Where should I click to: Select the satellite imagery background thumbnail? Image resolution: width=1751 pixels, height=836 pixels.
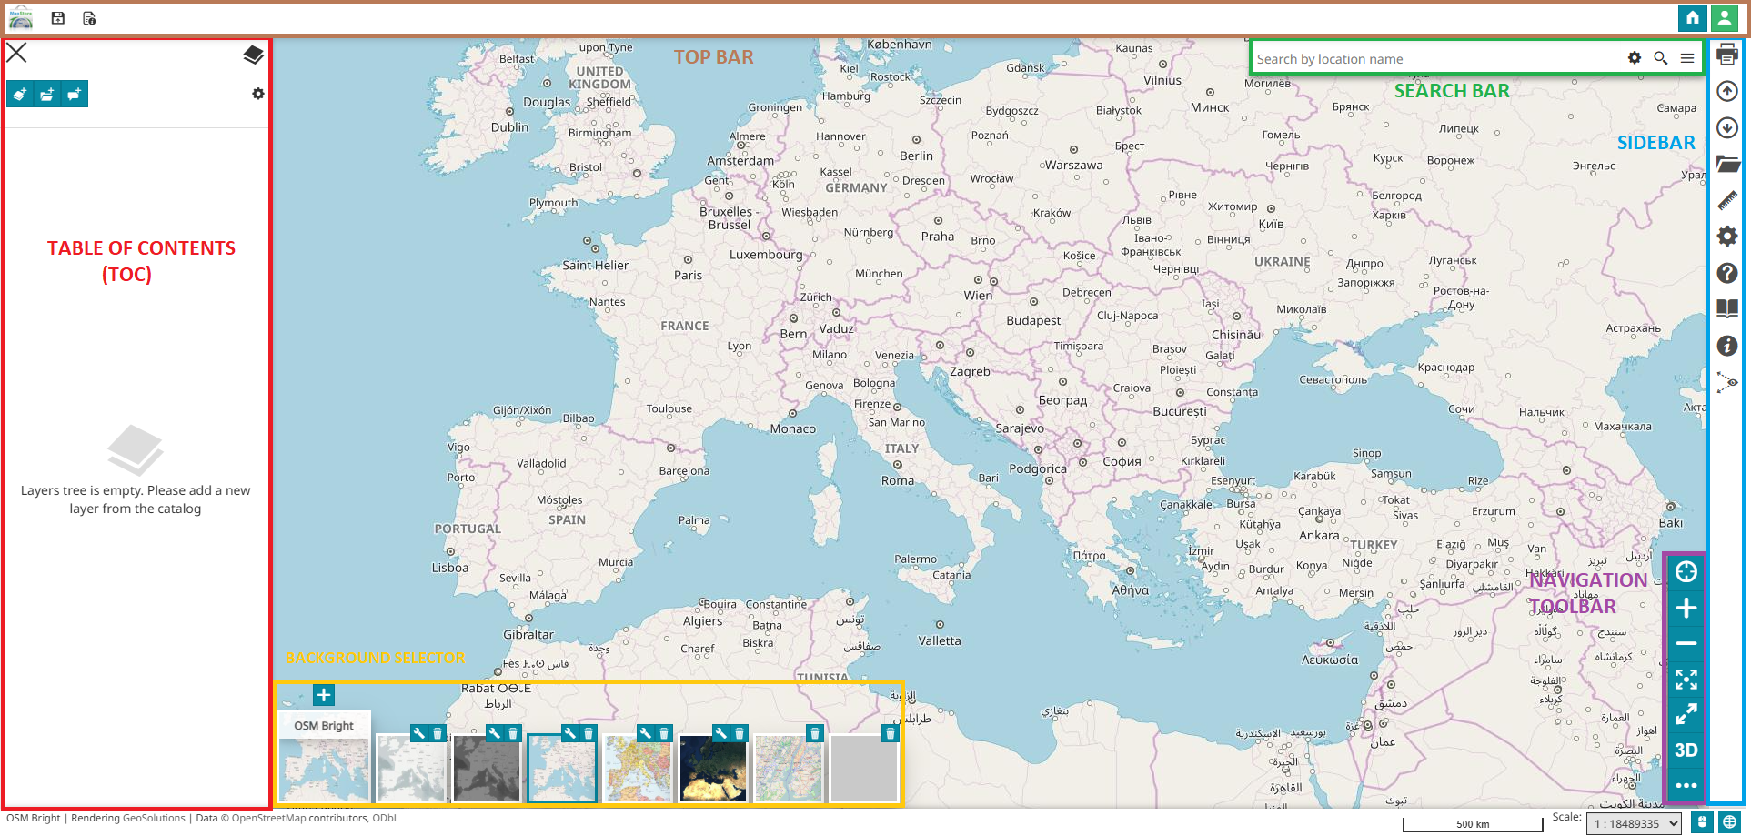tap(713, 769)
